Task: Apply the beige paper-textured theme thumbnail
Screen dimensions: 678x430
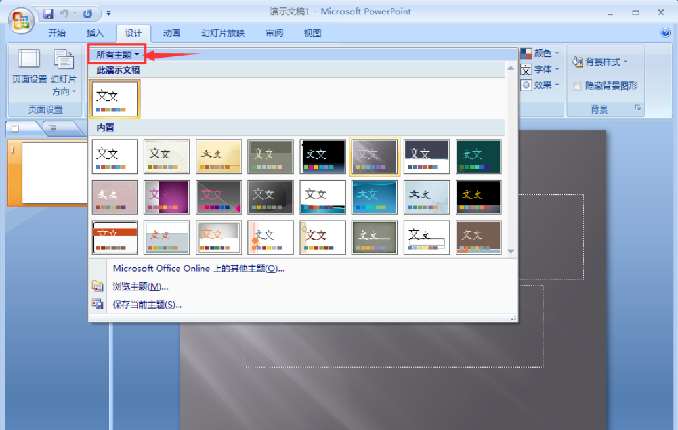Action: pos(167,156)
